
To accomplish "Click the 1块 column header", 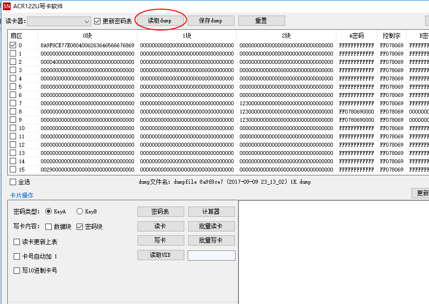I will tap(187, 36).
